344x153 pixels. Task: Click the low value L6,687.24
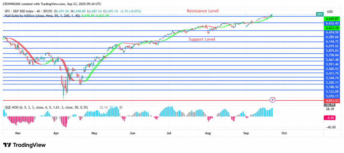pyautogui.click(x=94, y=11)
